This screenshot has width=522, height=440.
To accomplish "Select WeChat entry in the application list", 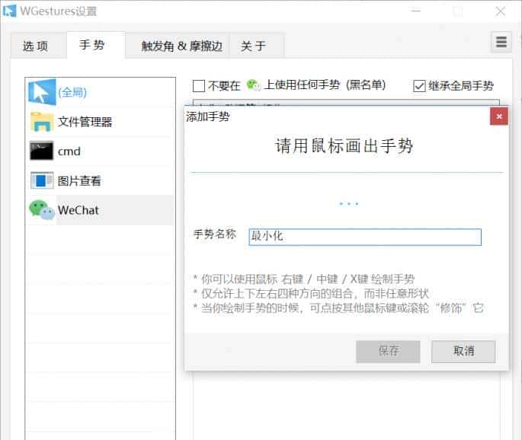I will click(100, 210).
